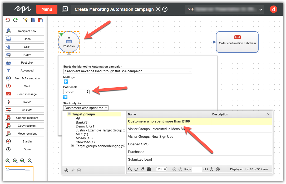Click the save disk icon in grid footer
286x184 pixels.
tap(149, 169)
